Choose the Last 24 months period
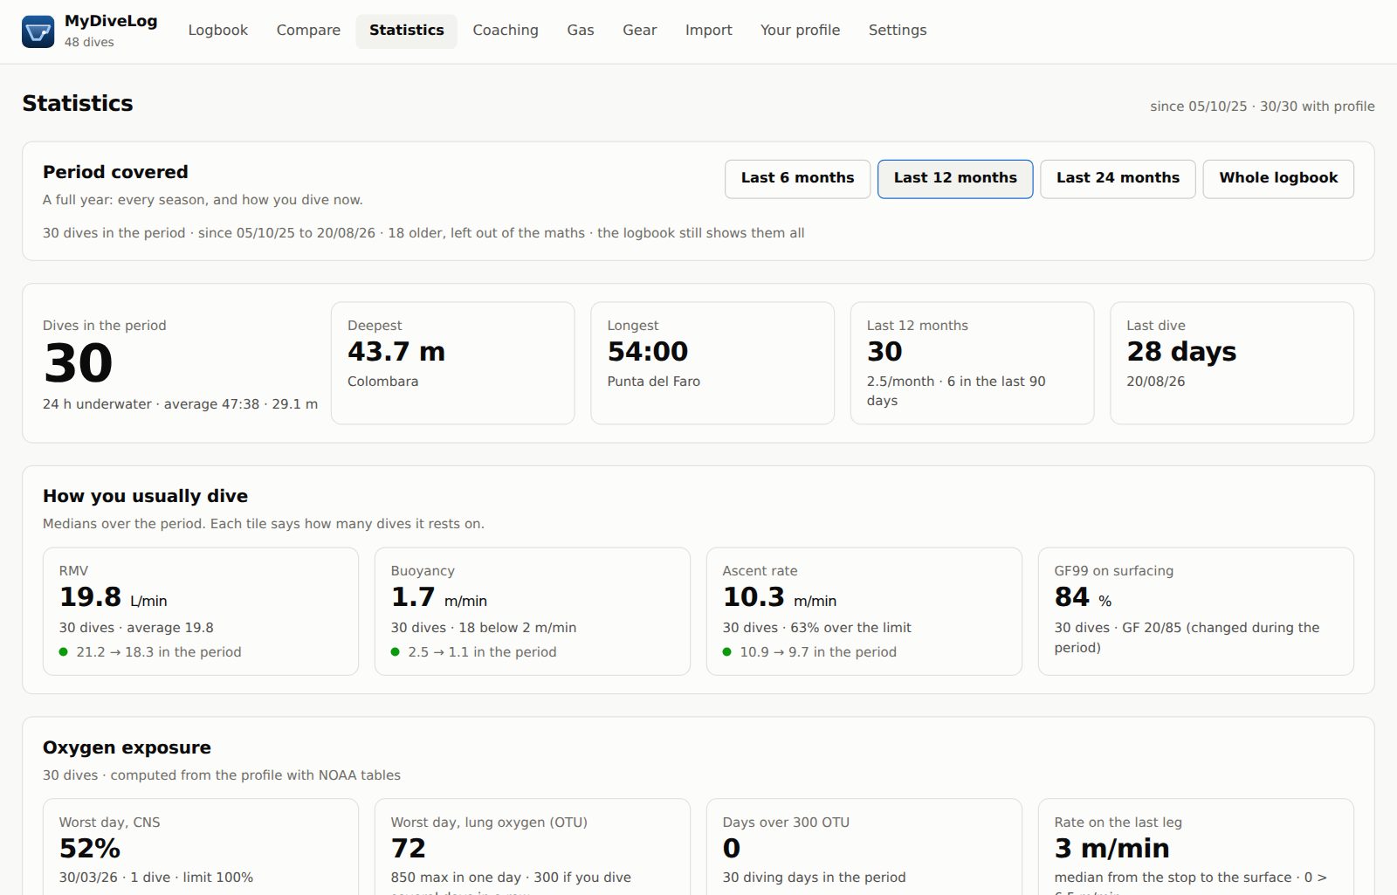The height and width of the screenshot is (895, 1397). (1118, 179)
